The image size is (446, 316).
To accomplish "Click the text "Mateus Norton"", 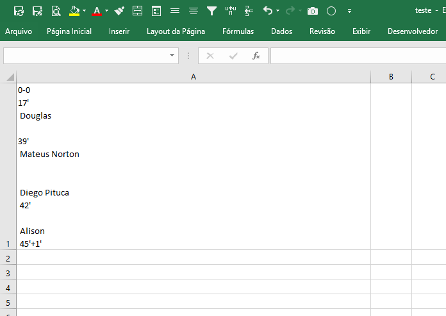I will pyautogui.click(x=49, y=154).
